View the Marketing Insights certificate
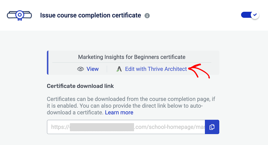The width and height of the screenshot is (268, 145). click(x=92, y=69)
